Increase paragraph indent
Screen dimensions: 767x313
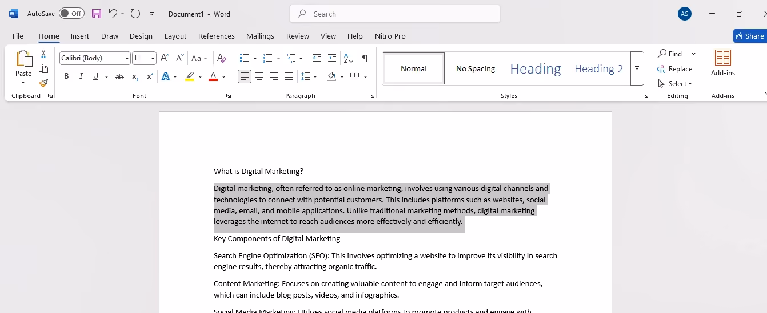click(332, 58)
